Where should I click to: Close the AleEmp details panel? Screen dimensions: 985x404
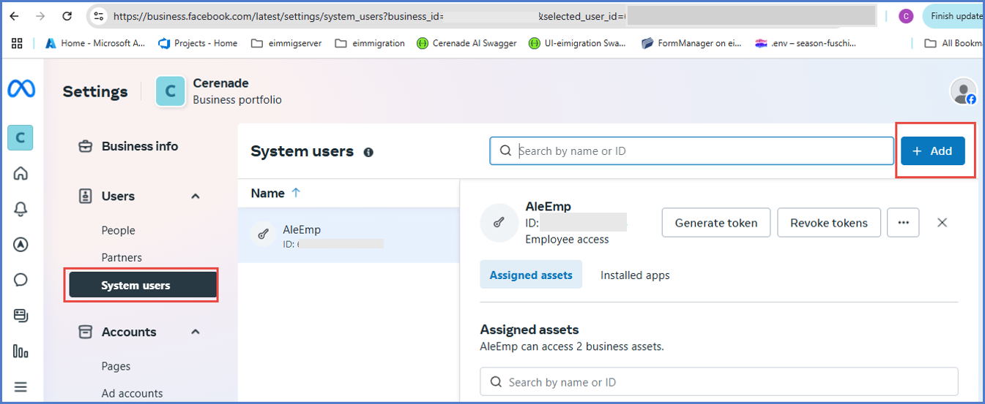[943, 223]
